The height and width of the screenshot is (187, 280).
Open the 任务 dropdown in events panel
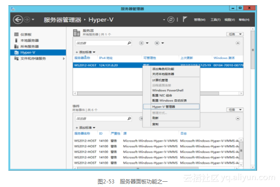(235, 110)
